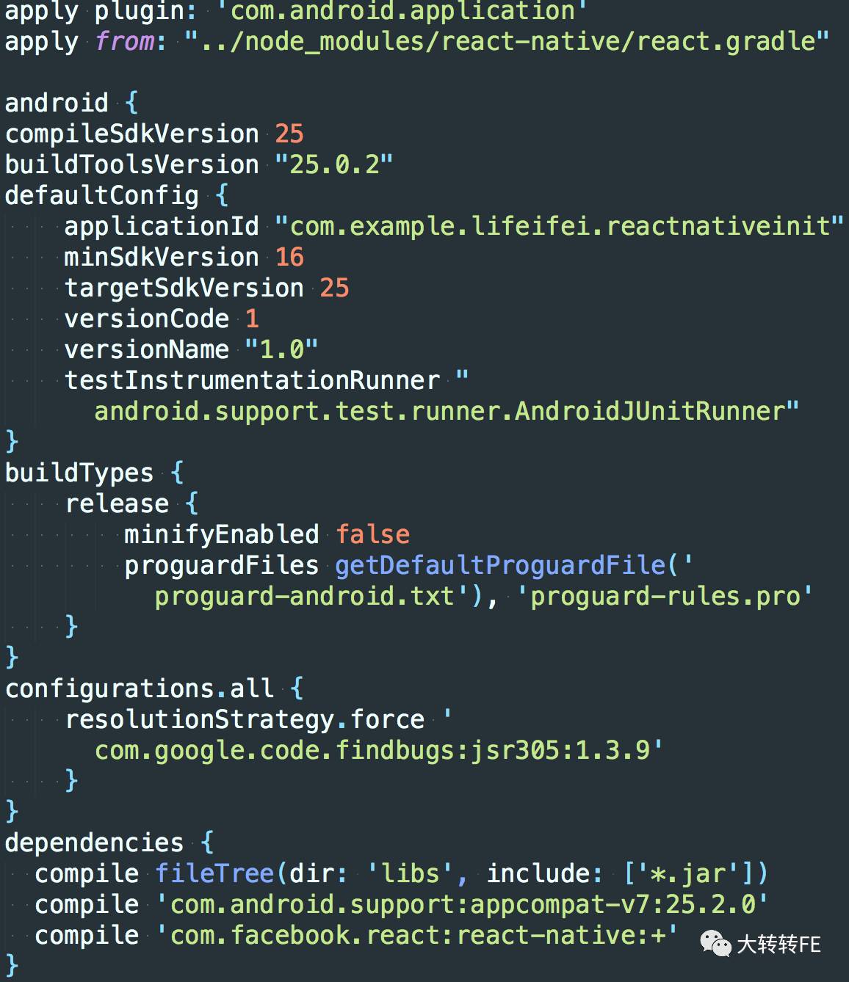Click applicationId package name string
This screenshot has height=982, width=849.
click(x=560, y=226)
